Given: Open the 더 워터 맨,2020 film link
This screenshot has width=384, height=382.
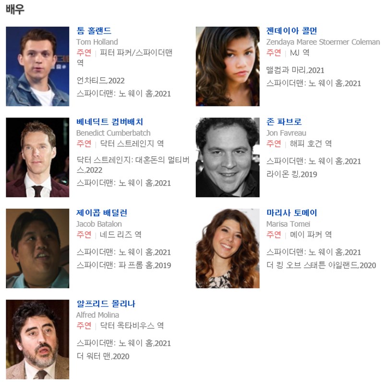Looking at the screenshot, I should click(103, 356).
